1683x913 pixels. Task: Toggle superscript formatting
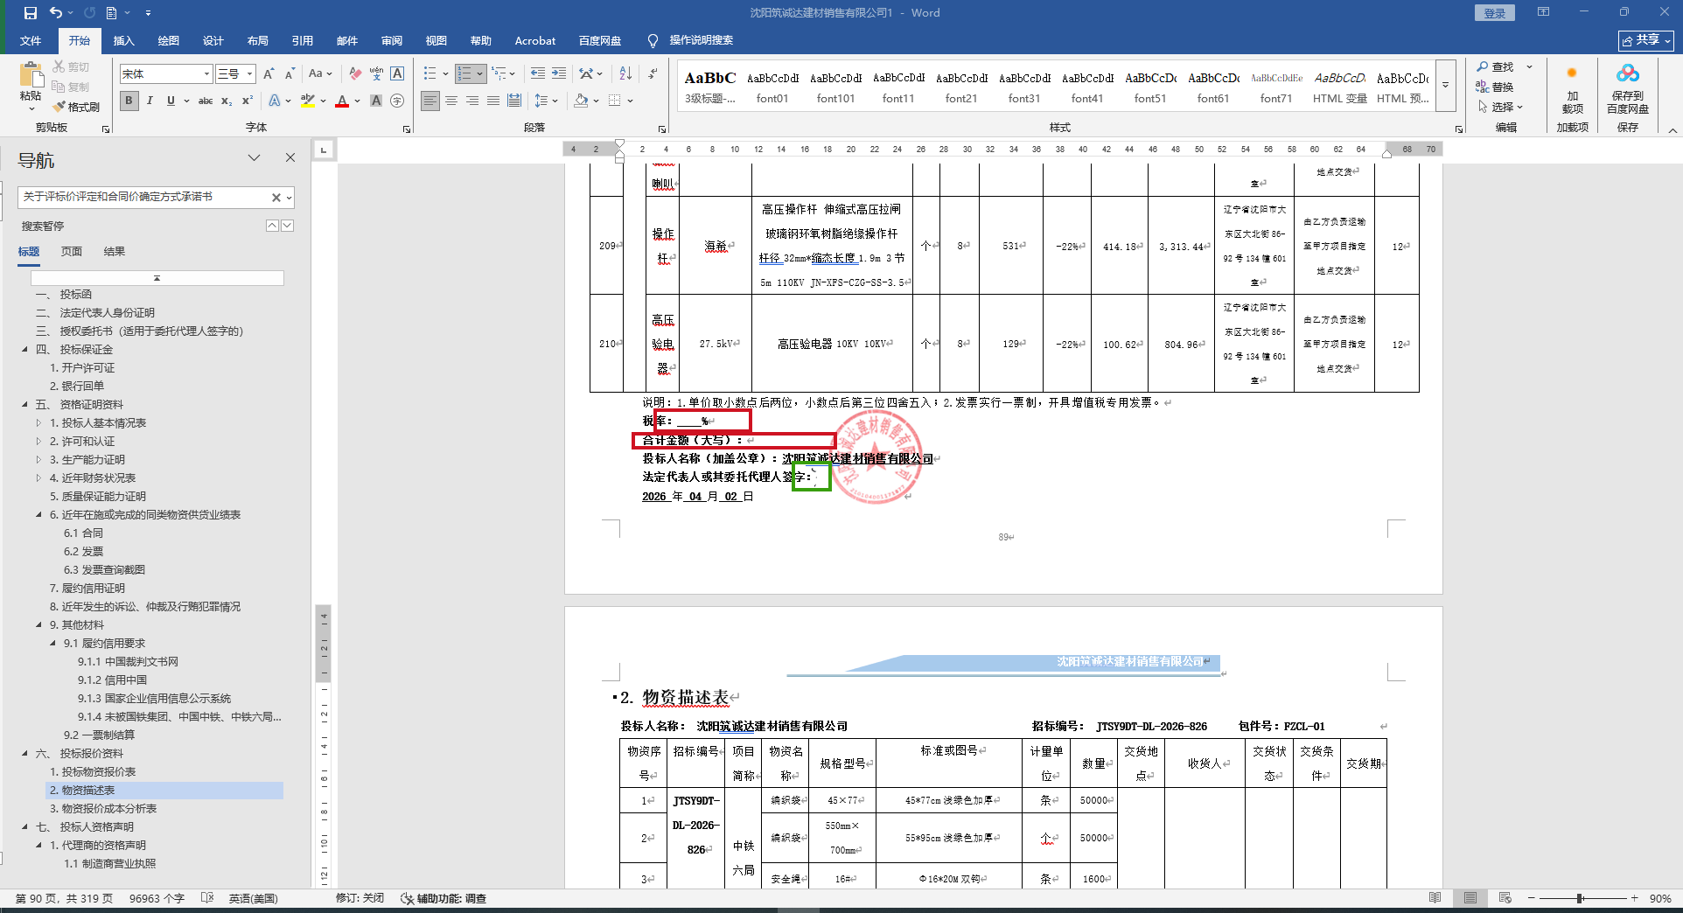point(248,101)
